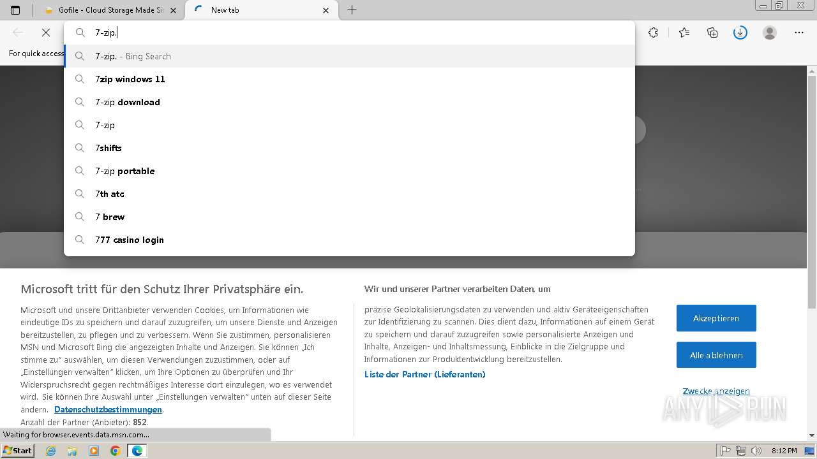Stop loading the page
This screenshot has width=817, height=459.
pyautogui.click(x=46, y=33)
